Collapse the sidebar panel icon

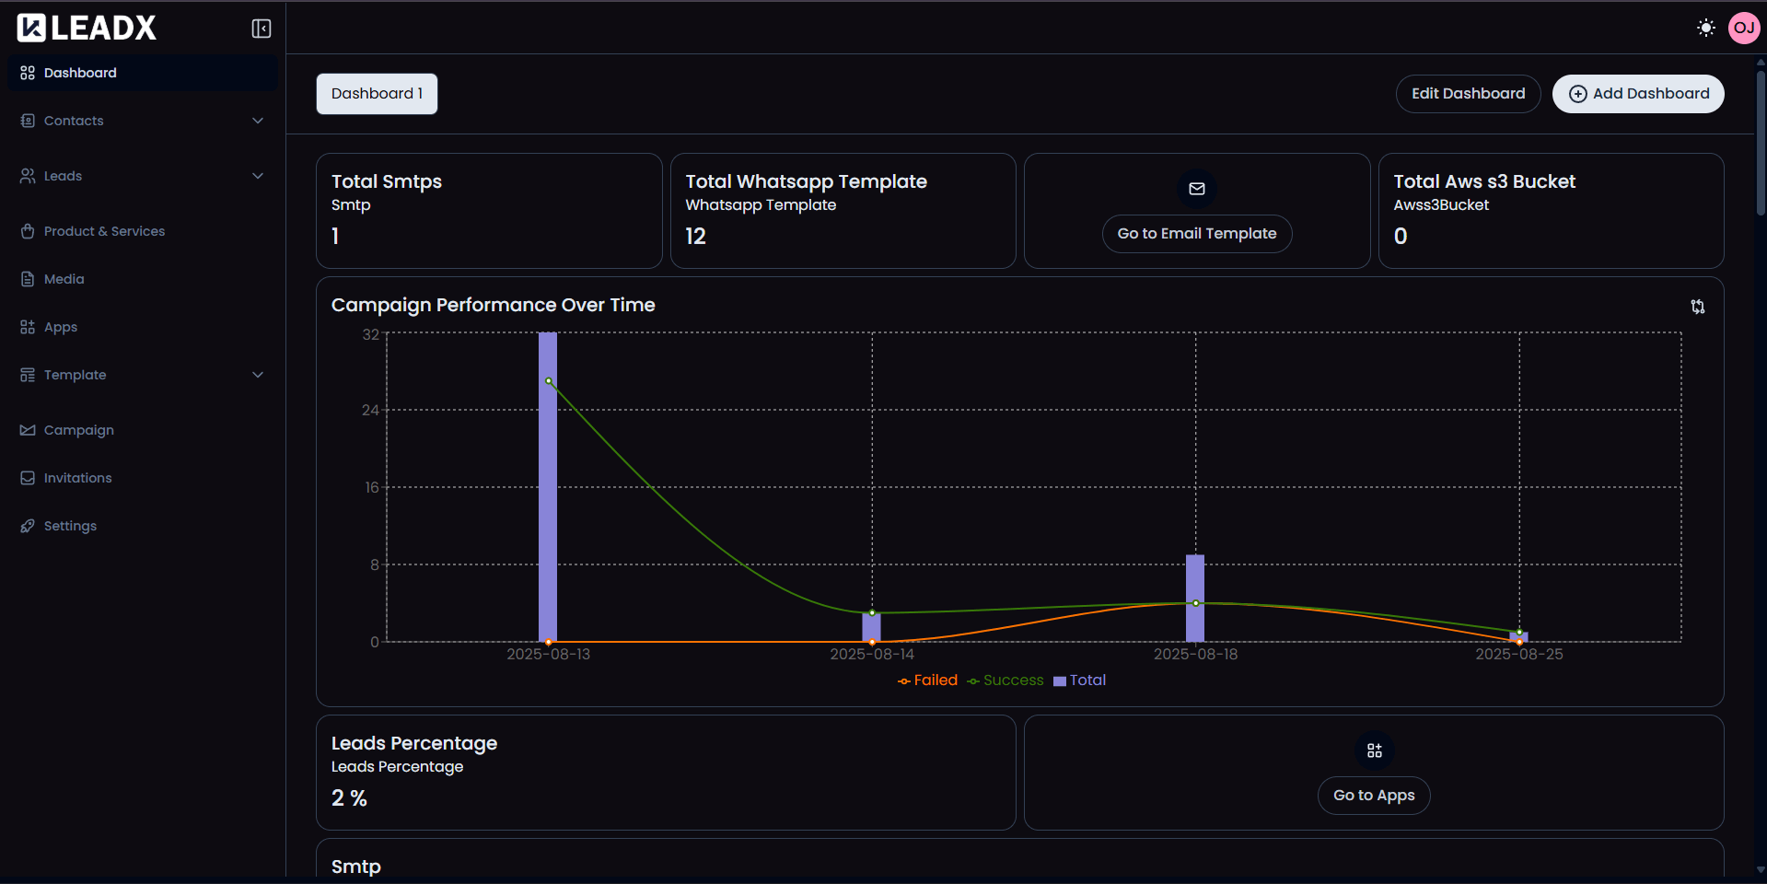tap(262, 29)
